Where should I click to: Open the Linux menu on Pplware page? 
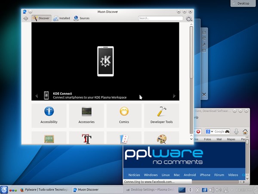(x=166, y=175)
